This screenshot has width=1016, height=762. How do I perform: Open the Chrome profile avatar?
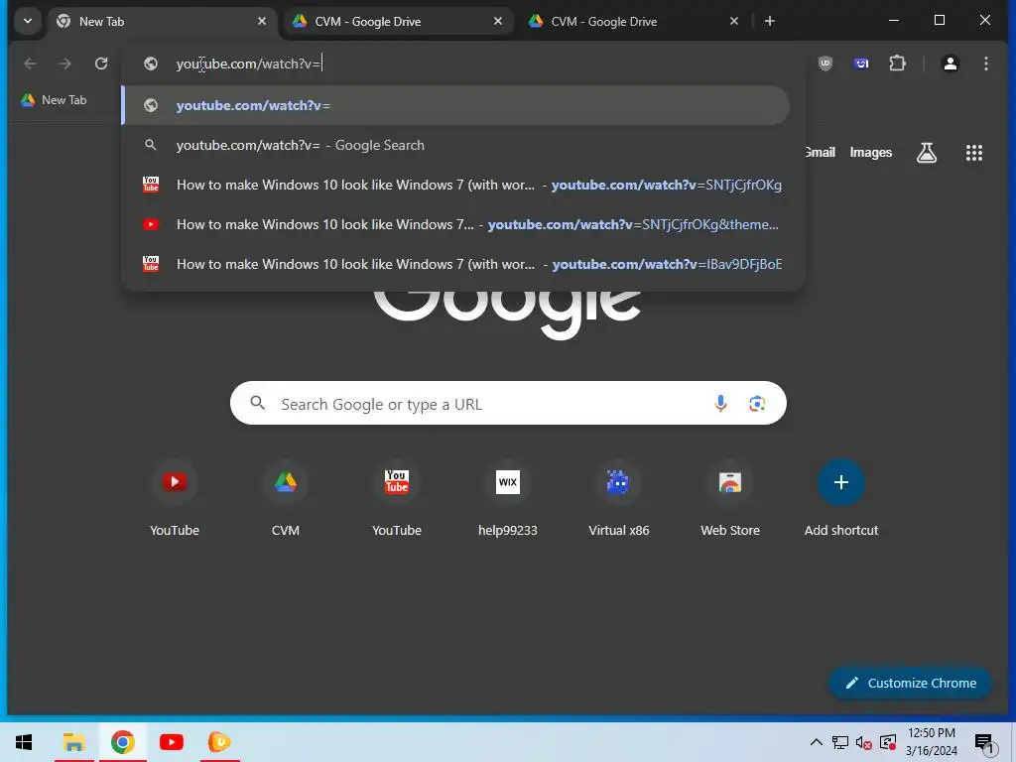tap(950, 63)
